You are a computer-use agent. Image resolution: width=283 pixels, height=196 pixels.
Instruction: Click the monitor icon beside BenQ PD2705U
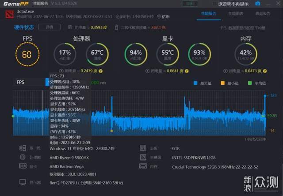tap(23, 182)
